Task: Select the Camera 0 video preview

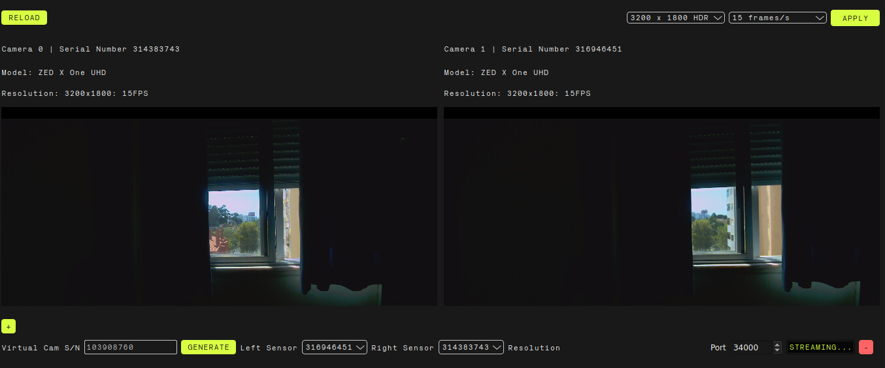Action: pyautogui.click(x=219, y=206)
